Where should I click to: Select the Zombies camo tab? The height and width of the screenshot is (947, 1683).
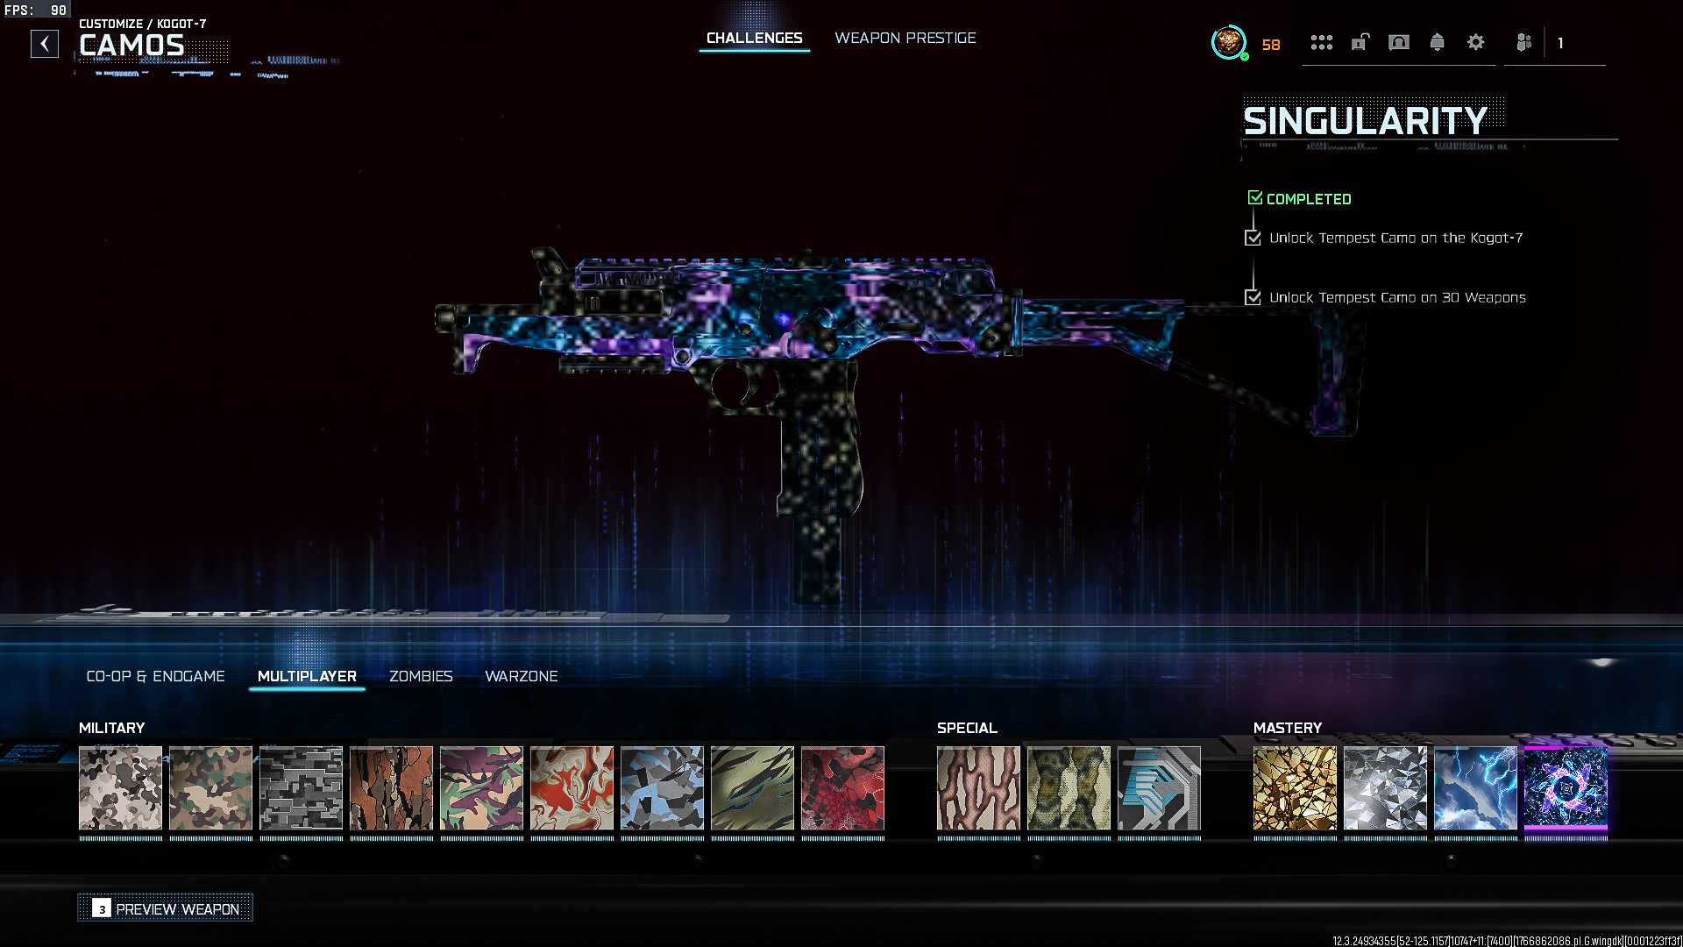click(421, 676)
